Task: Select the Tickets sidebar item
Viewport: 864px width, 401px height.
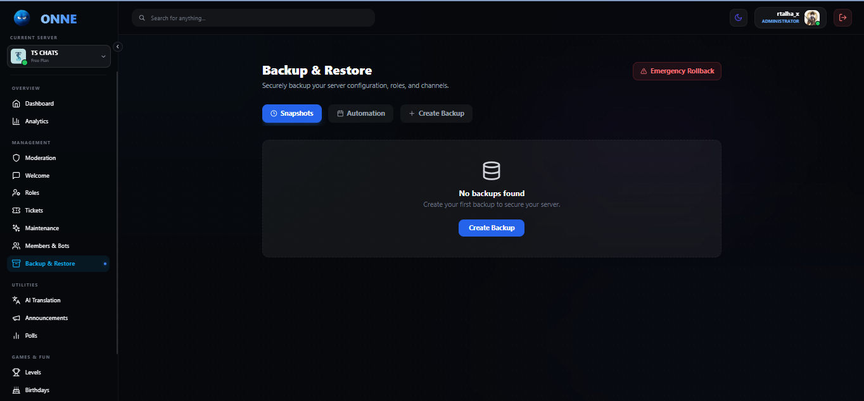Action: 34,211
